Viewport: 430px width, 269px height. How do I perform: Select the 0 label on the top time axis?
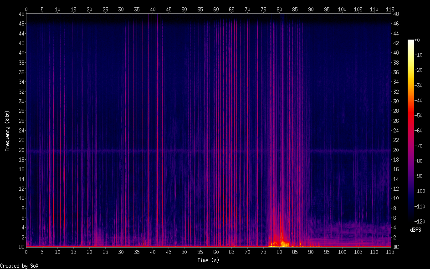tap(26, 9)
